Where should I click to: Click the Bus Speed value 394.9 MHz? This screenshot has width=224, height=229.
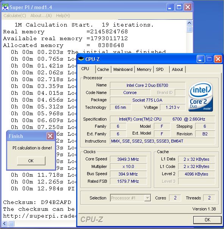pyautogui.click(x=128, y=174)
